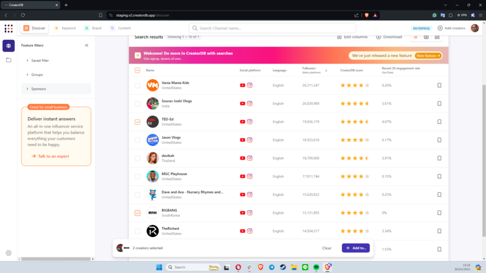Reload page with browser refresh icon
The image size is (486, 273).
[23, 15]
